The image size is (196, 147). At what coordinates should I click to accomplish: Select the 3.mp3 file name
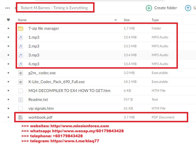pos(34,55)
